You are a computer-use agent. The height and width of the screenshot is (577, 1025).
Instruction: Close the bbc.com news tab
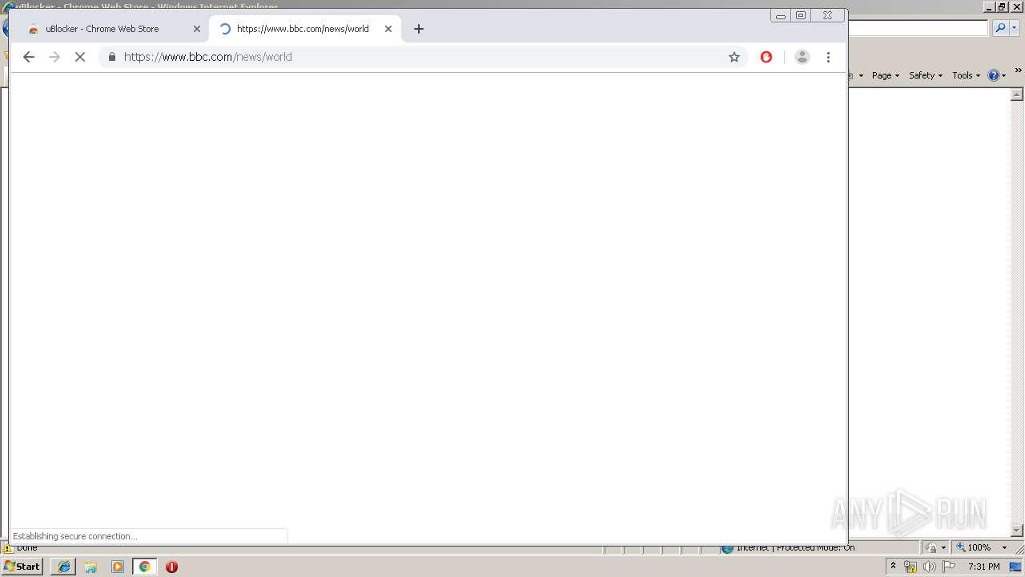pyautogui.click(x=388, y=29)
